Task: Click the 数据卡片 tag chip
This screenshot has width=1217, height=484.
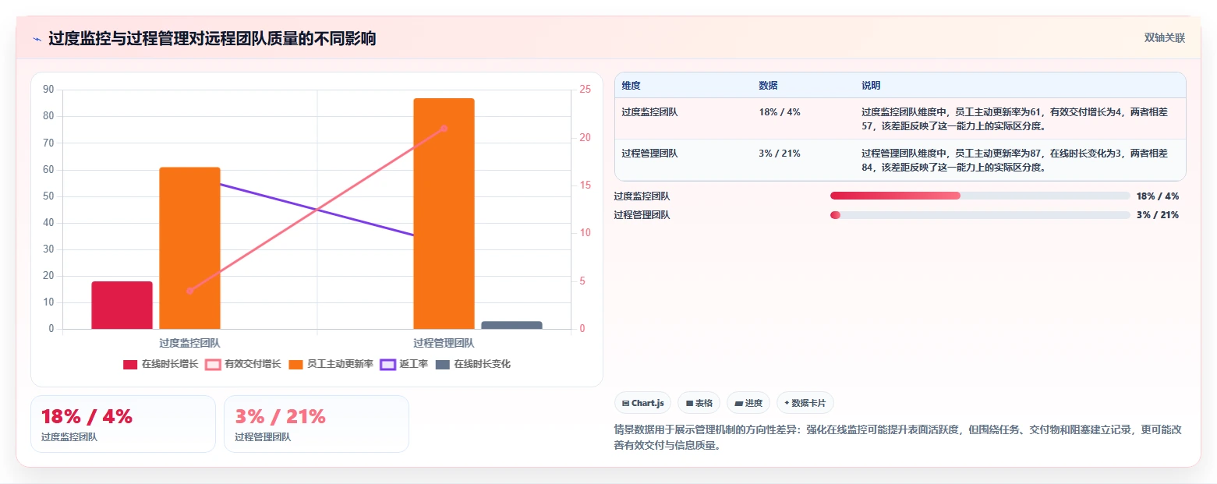Action: click(x=805, y=403)
